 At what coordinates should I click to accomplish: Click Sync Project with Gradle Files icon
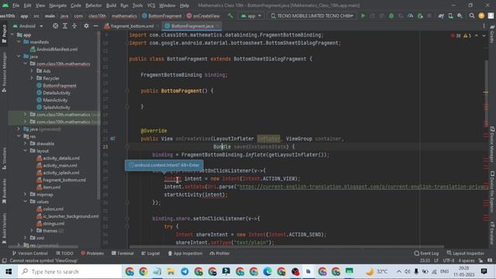click(x=441, y=15)
